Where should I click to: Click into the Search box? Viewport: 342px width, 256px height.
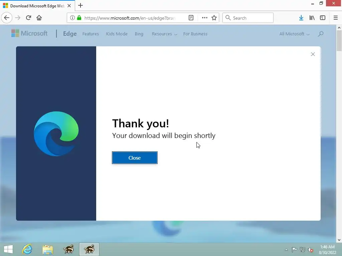coord(248,18)
